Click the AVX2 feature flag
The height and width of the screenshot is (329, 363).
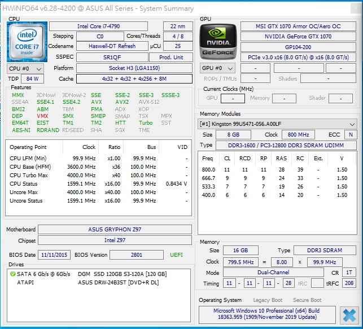(x=122, y=102)
